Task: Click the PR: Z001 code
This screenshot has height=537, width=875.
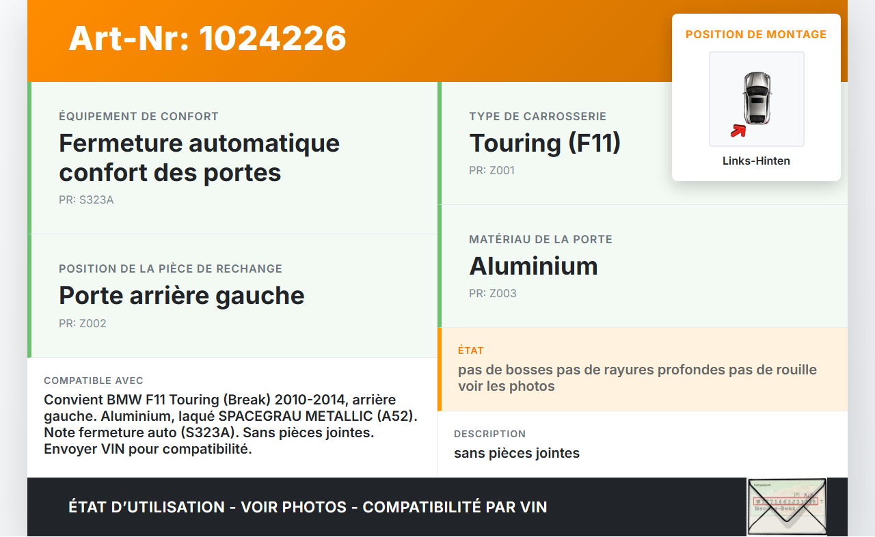Action: (x=492, y=170)
